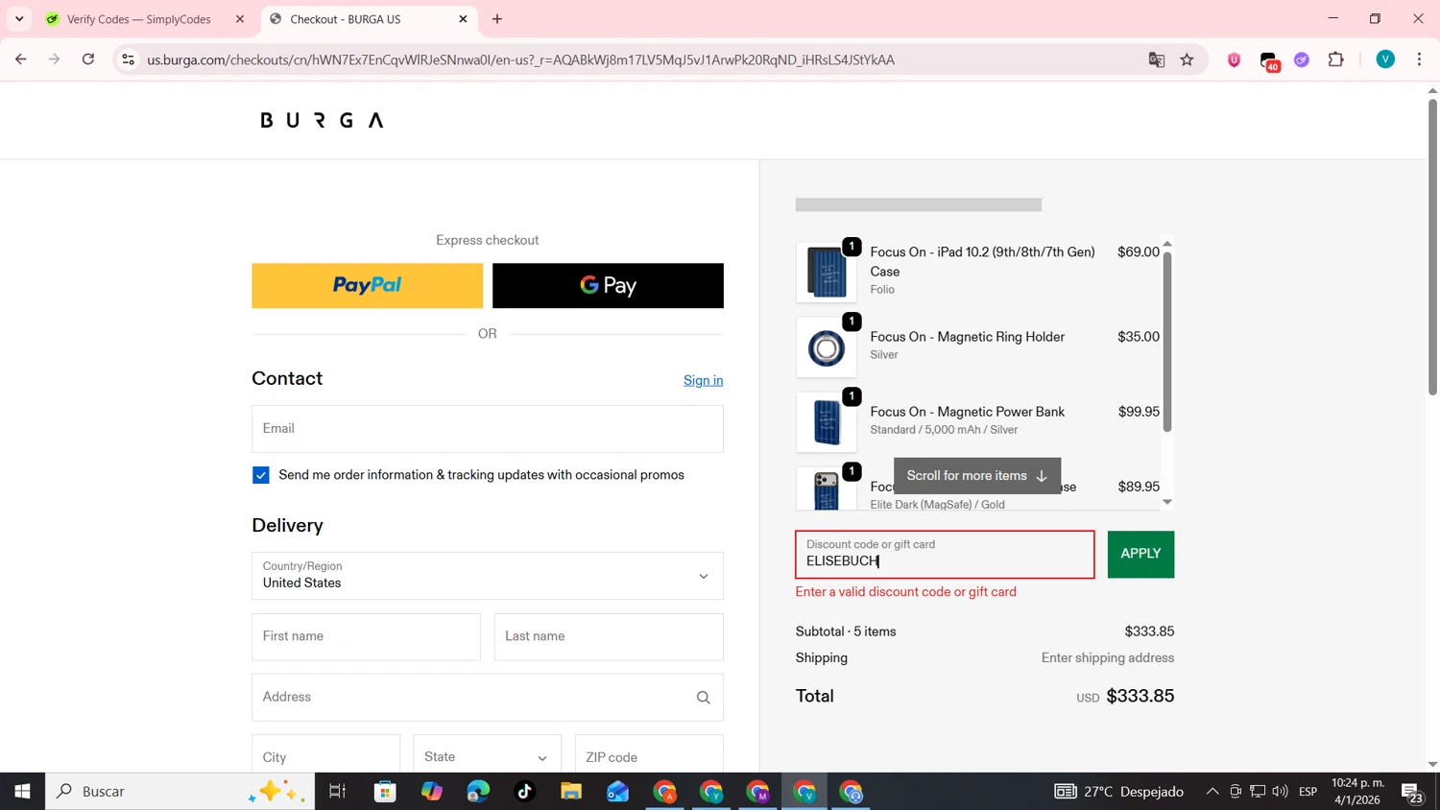Click the $333.85 total amount
Viewport: 1440px width, 810px height.
click(x=1140, y=697)
